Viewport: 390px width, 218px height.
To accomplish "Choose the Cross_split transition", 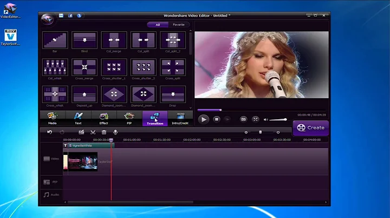I will coord(173,67).
